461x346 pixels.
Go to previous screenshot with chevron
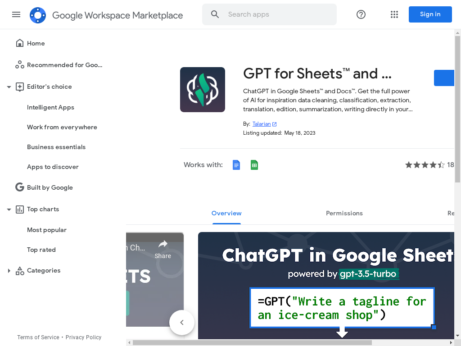pyautogui.click(x=182, y=323)
